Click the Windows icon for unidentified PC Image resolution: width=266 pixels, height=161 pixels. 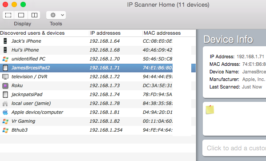pos(5,59)
